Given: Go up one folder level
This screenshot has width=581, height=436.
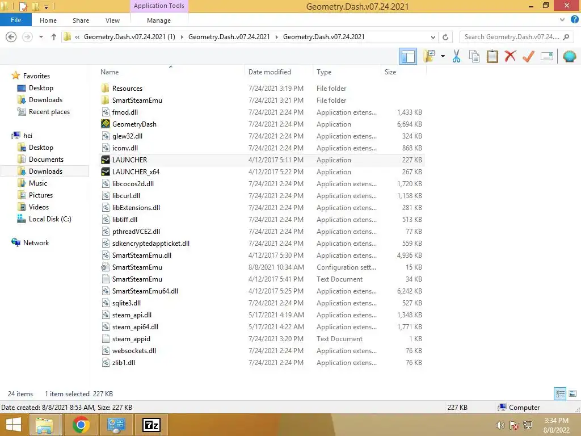Looking at the screenshot, I should click(54, 37).
